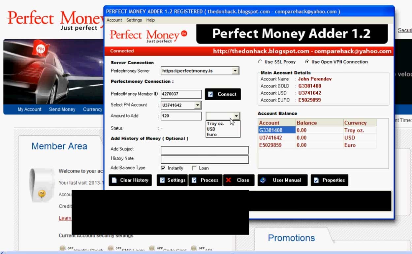Viewport: 412px width, 254px height.
Task: Click the Connect button icon
Action: (210, 94)
